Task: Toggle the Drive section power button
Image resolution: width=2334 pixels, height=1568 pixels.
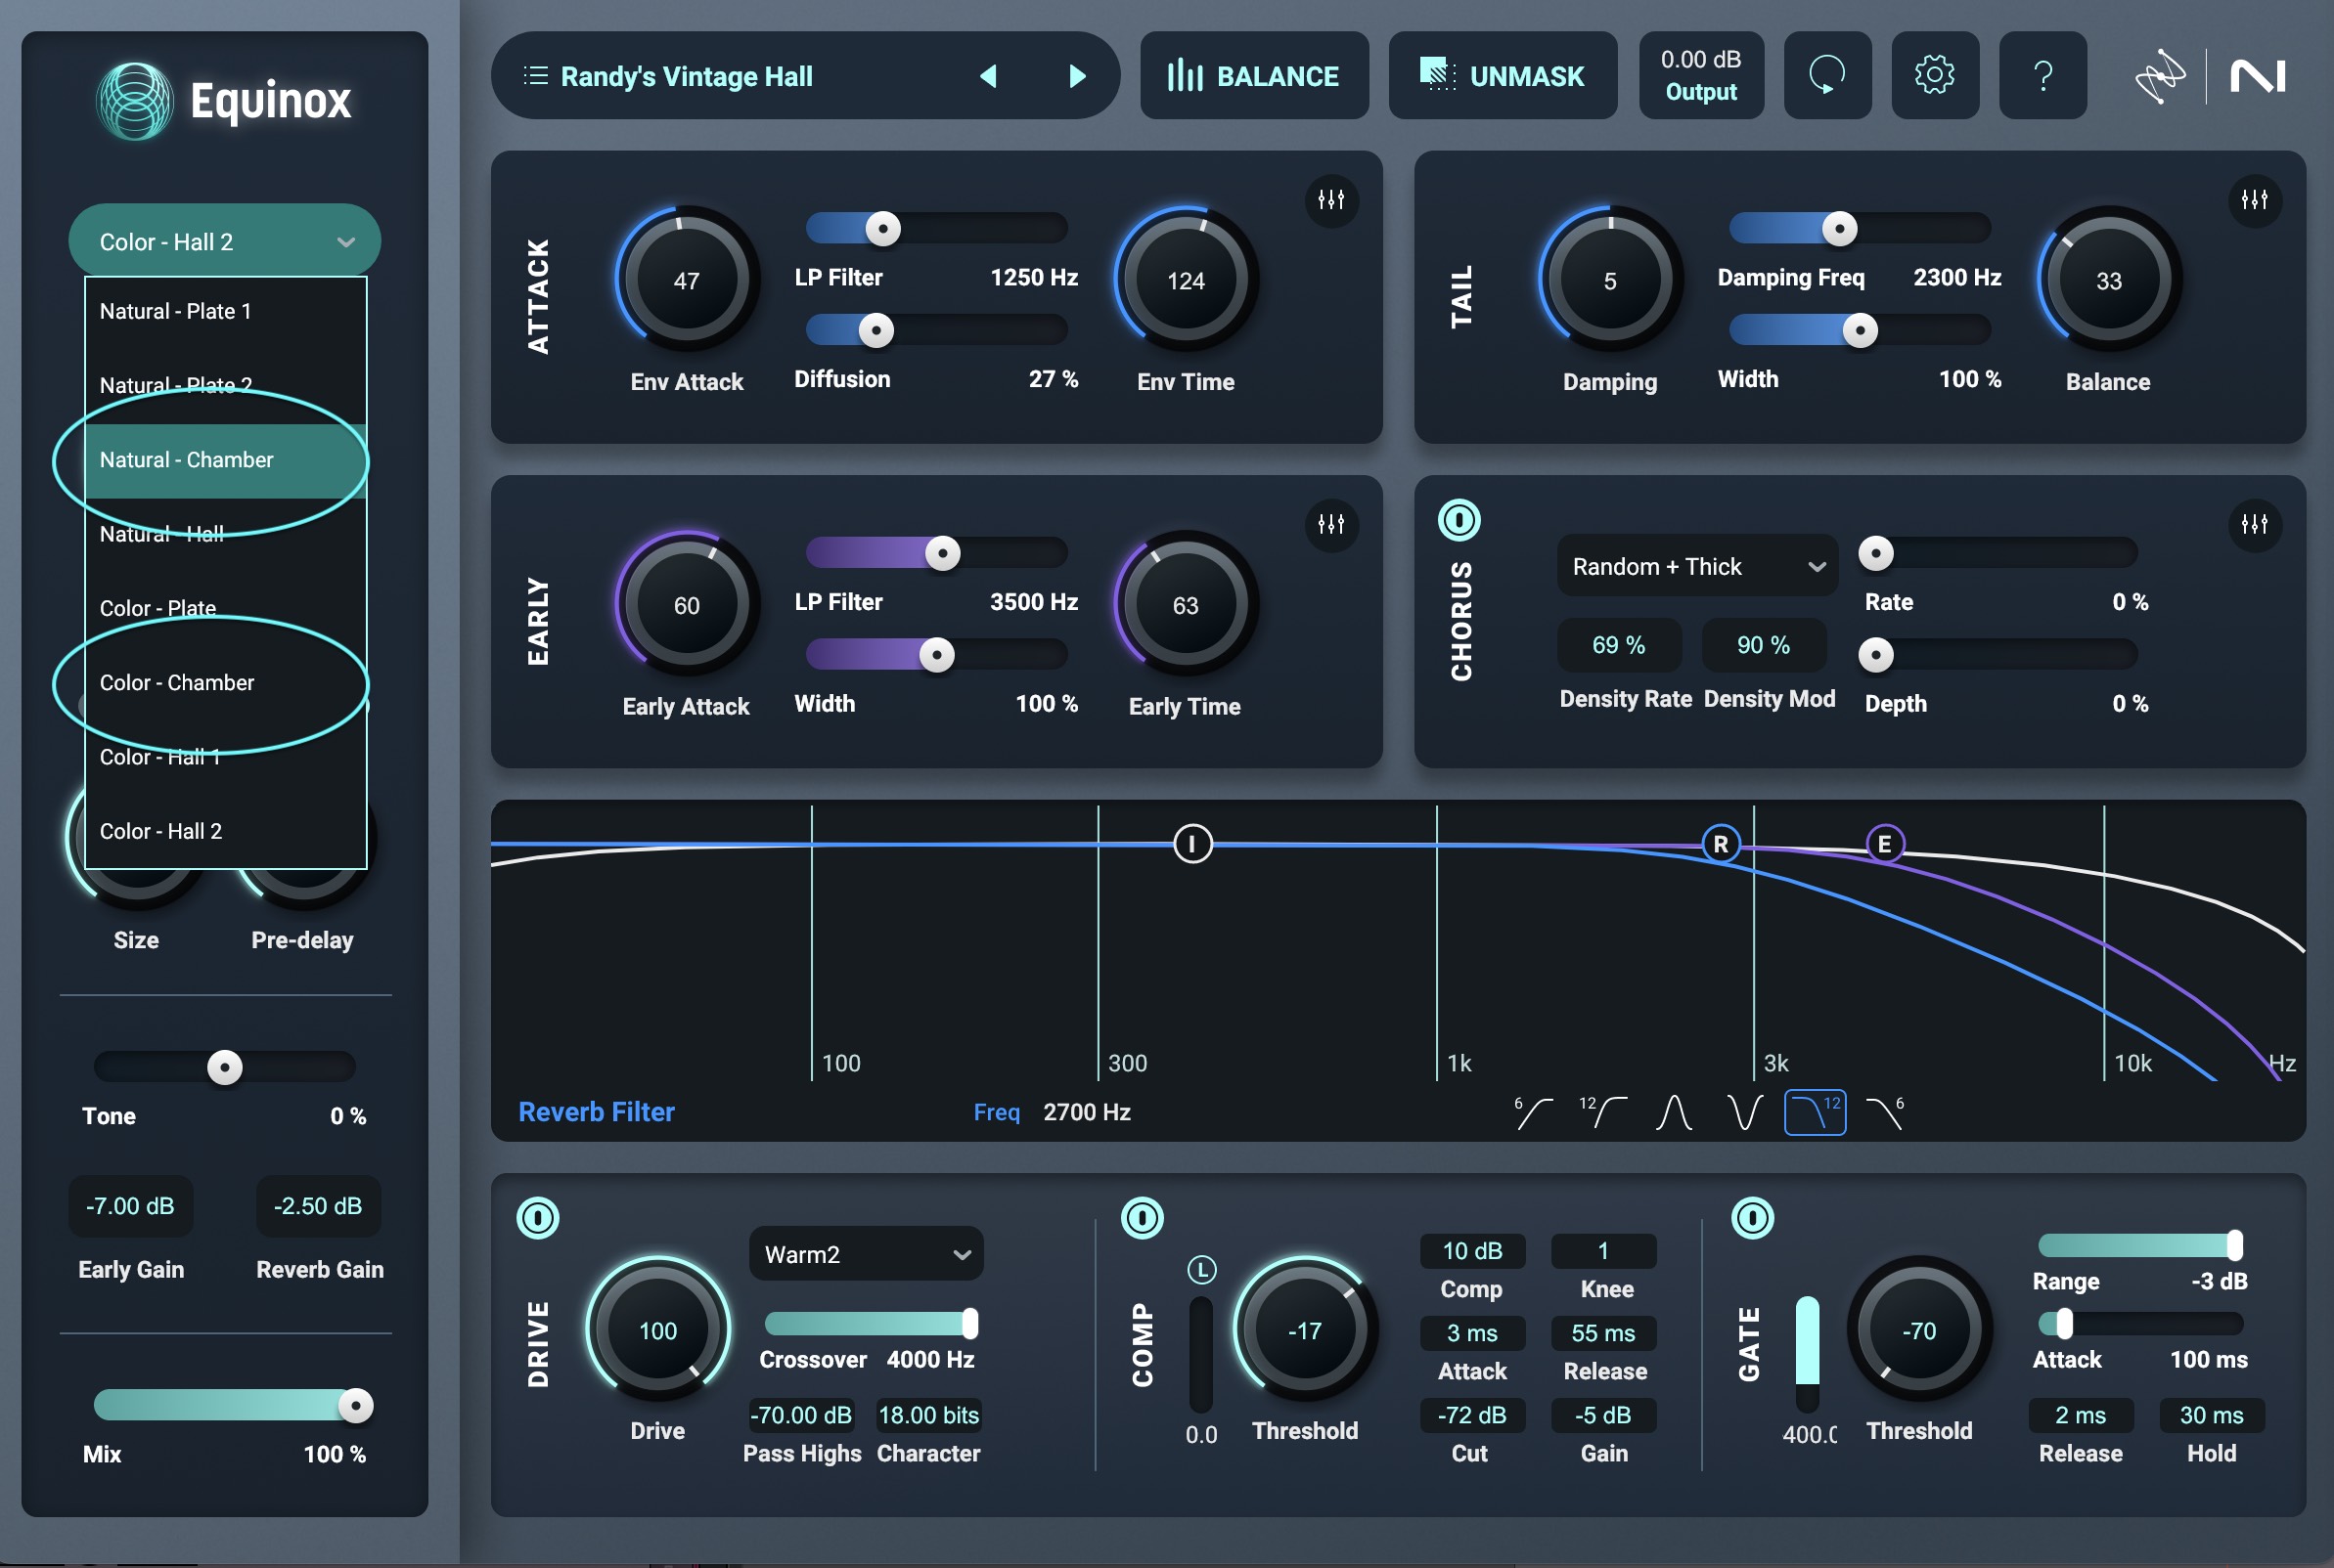Action: click(x=537, y=1218)
